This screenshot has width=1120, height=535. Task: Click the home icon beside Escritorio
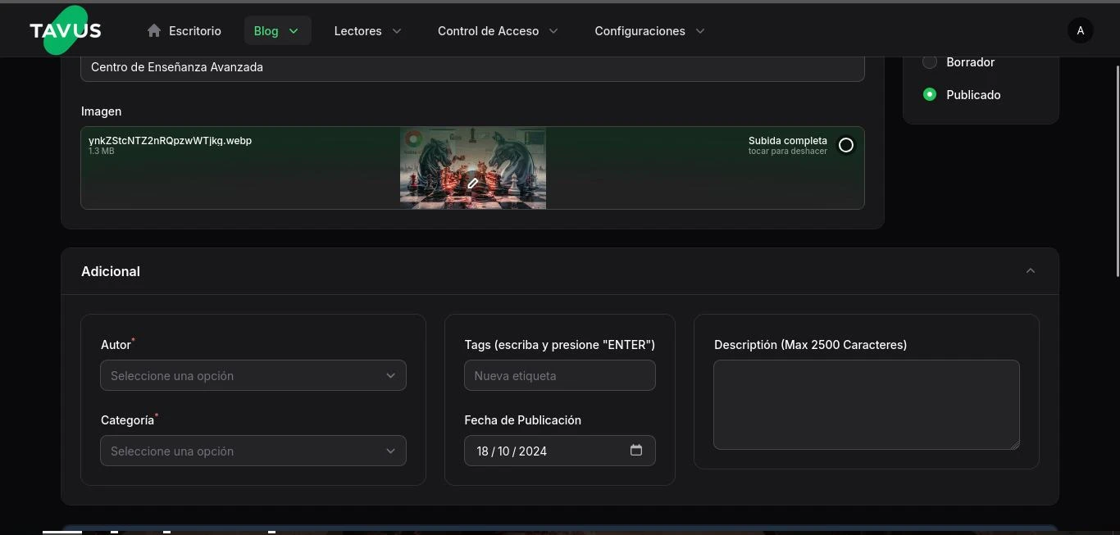[154, 30]
